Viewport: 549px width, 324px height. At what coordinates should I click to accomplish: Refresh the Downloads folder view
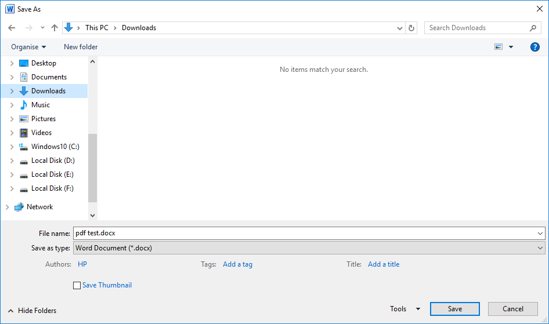411,28
